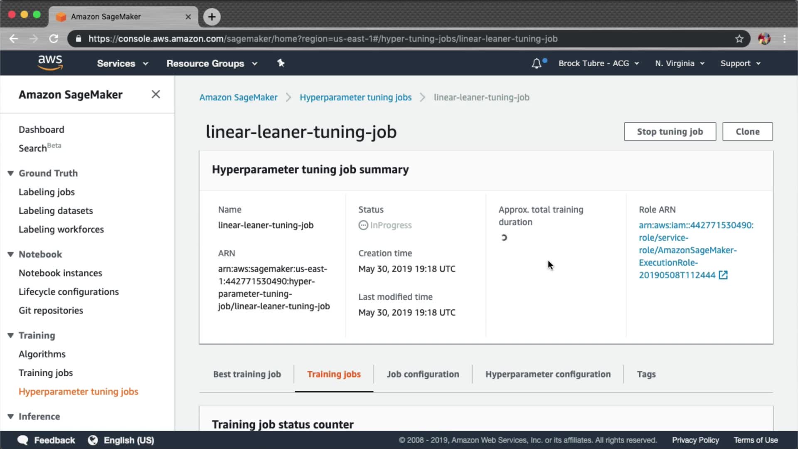Collapse the Training sidebar section
The image size is (798, 449).
click(11, 336)
